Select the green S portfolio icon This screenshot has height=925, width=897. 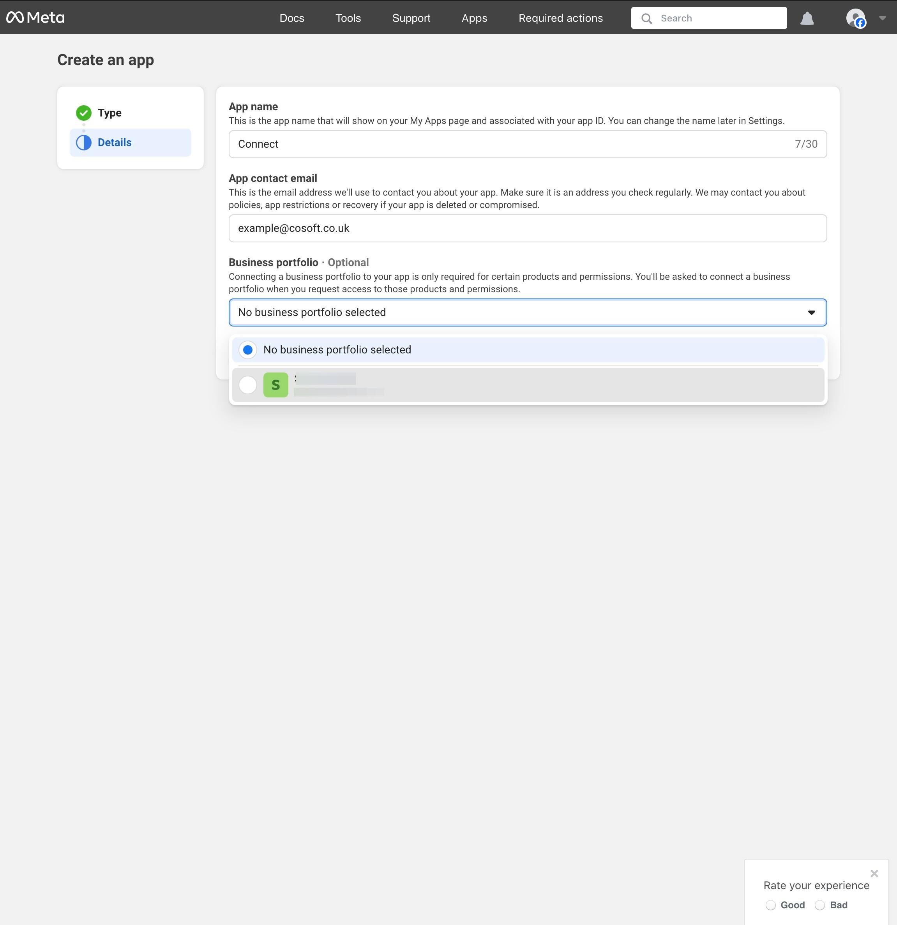point(275,385)
